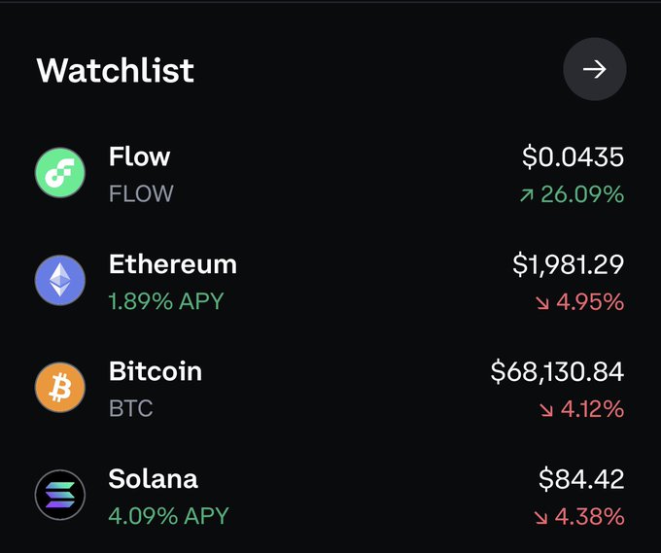Open the Ethereum asset name

click(x=172, y=264)
